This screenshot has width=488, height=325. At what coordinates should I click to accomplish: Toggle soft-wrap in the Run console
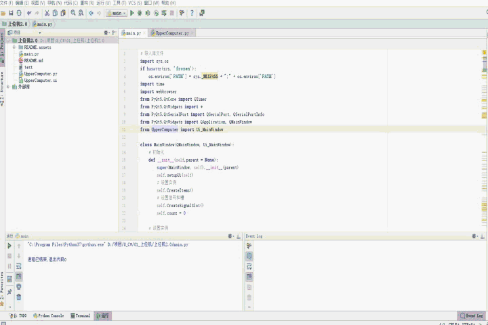19,266
